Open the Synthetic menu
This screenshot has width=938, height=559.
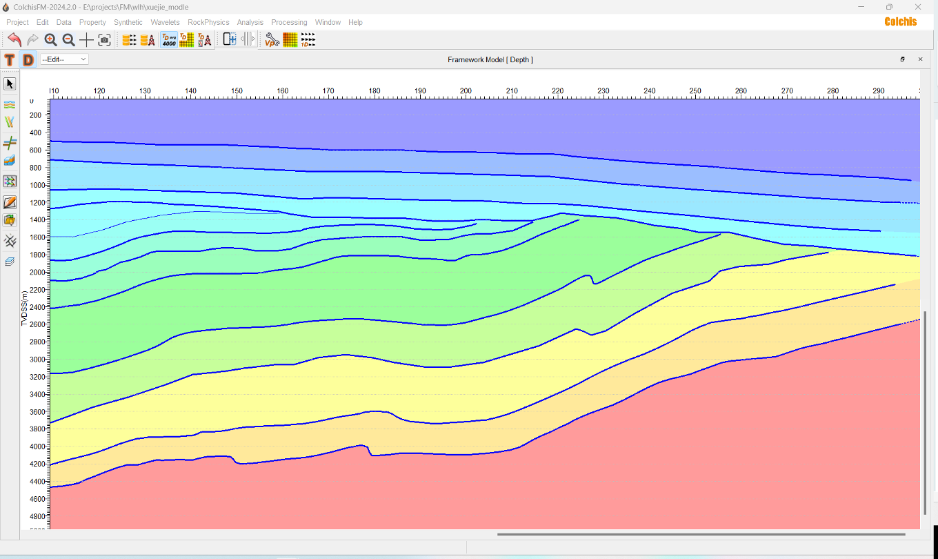[128, 22]
